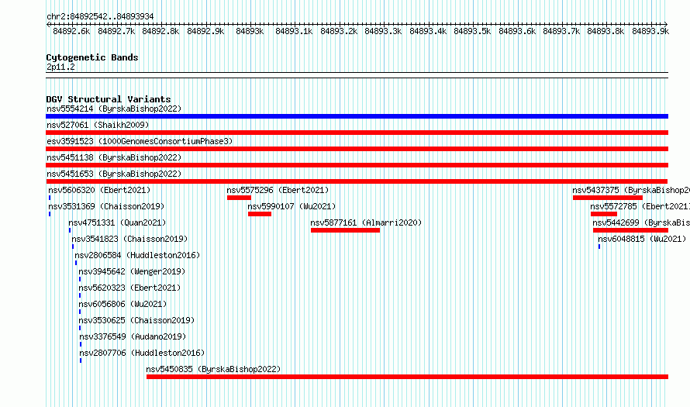Open nsv3945642 (Wenger2019) variant label

tap(132, 271)
